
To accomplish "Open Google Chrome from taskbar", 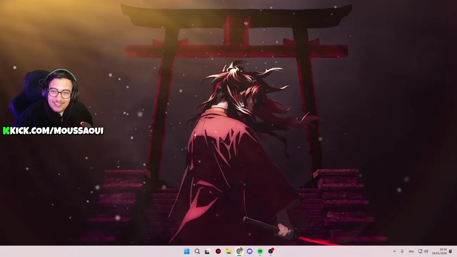I will click(239, 251).
